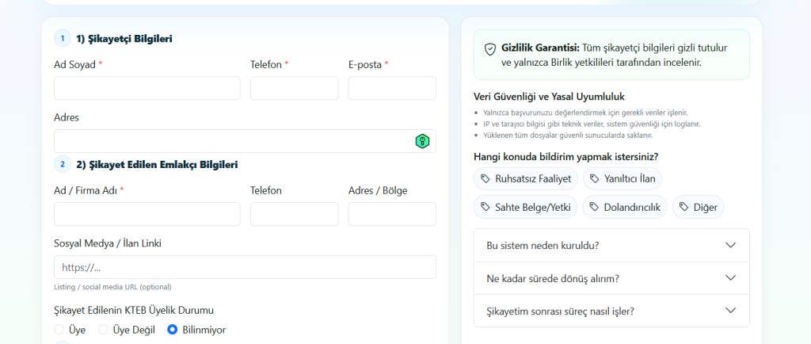Click the tag icon on Sahte Belge/Yetki
Viewport: 811px width, 344px height.
coord(485,207)
